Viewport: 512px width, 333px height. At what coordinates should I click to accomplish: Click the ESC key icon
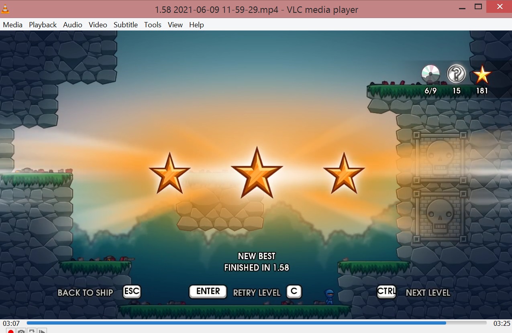pos(132,292)
